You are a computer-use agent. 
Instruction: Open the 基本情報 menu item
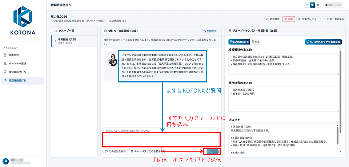click(22, 55)
